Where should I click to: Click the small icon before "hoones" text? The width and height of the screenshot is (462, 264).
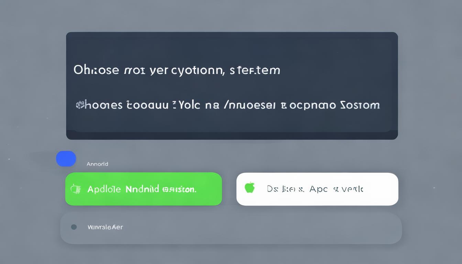(79, 105)
